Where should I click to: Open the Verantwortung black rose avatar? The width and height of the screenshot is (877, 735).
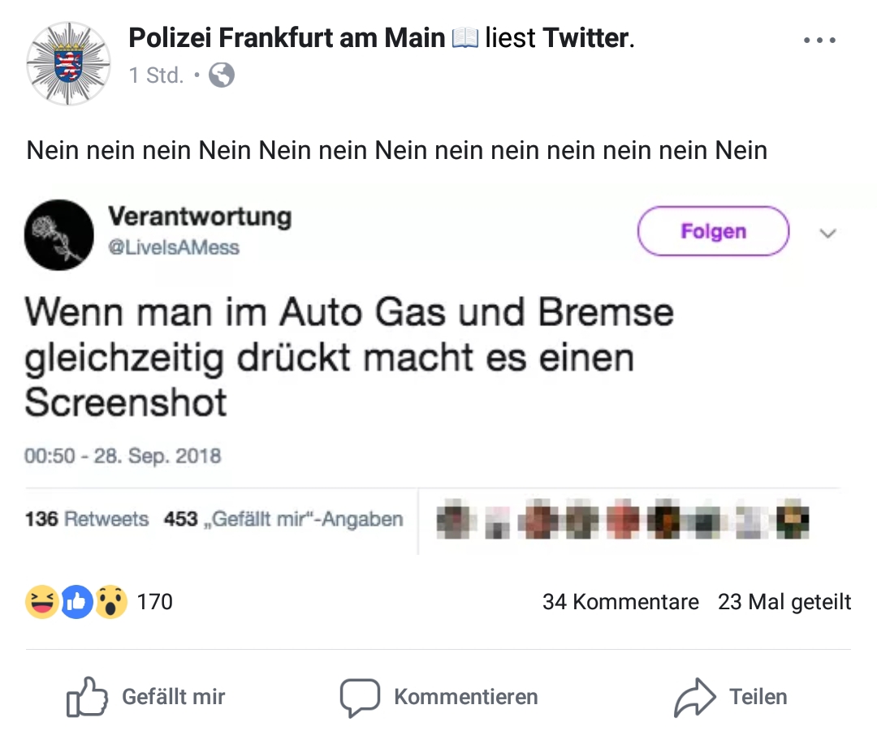click(x=59, y=235)
